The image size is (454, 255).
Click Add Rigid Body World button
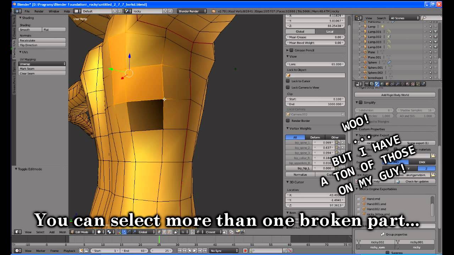coord(395,95)
